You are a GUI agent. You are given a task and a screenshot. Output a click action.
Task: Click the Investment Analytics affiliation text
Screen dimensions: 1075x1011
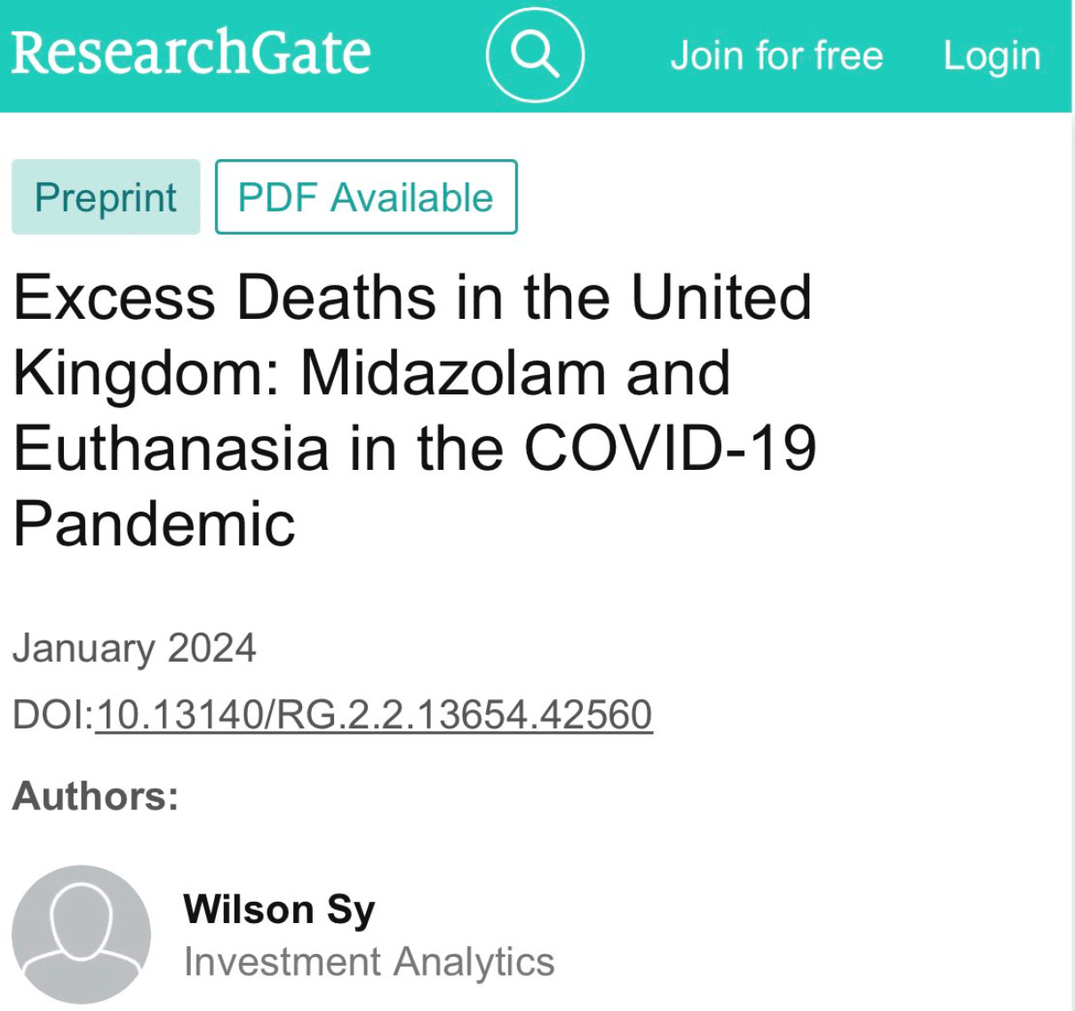point(370,960)
